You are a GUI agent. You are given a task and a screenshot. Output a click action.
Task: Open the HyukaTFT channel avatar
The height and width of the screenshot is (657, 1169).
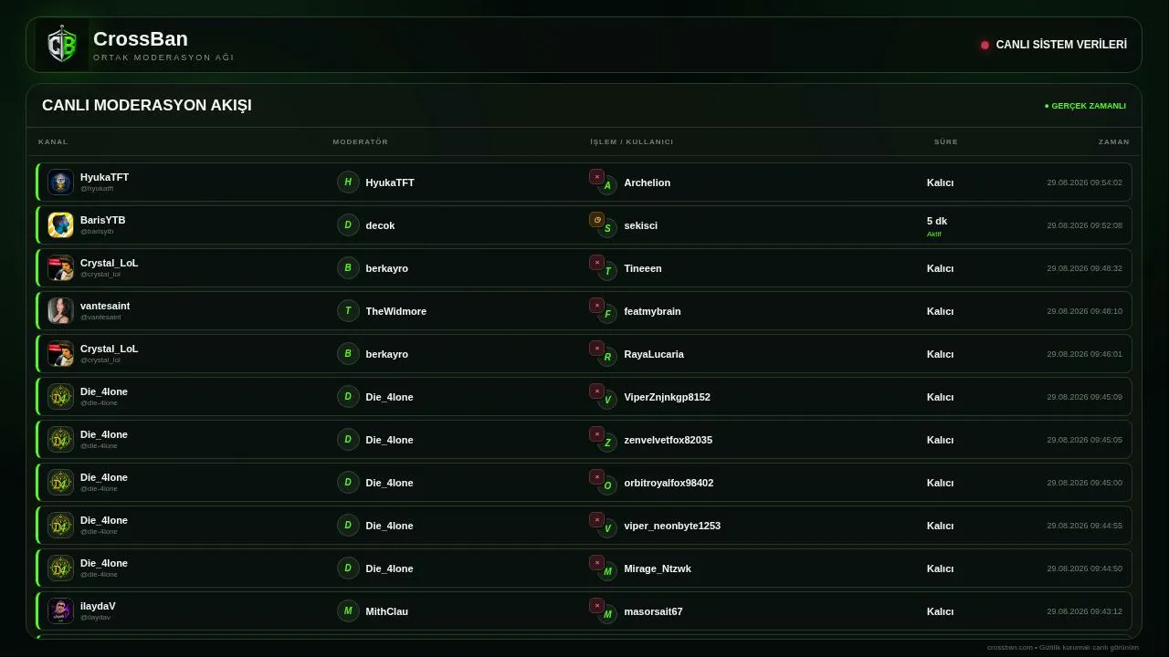point(60,182)
